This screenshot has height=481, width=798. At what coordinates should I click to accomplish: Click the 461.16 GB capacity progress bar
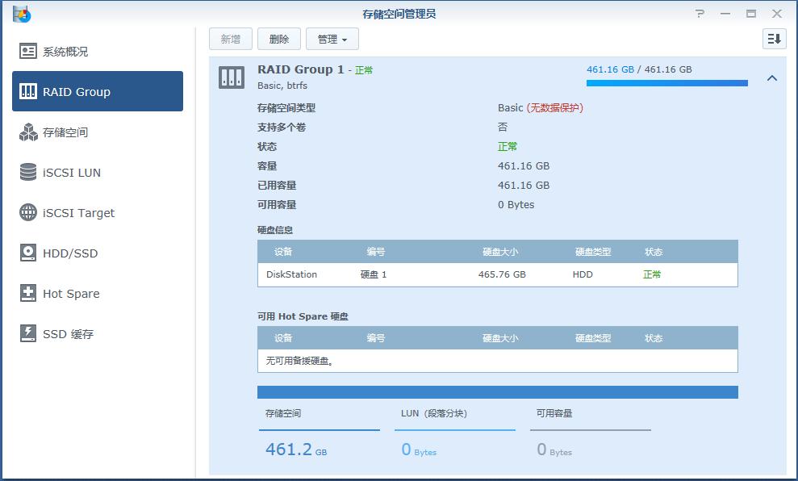click(x=666, y=82)
